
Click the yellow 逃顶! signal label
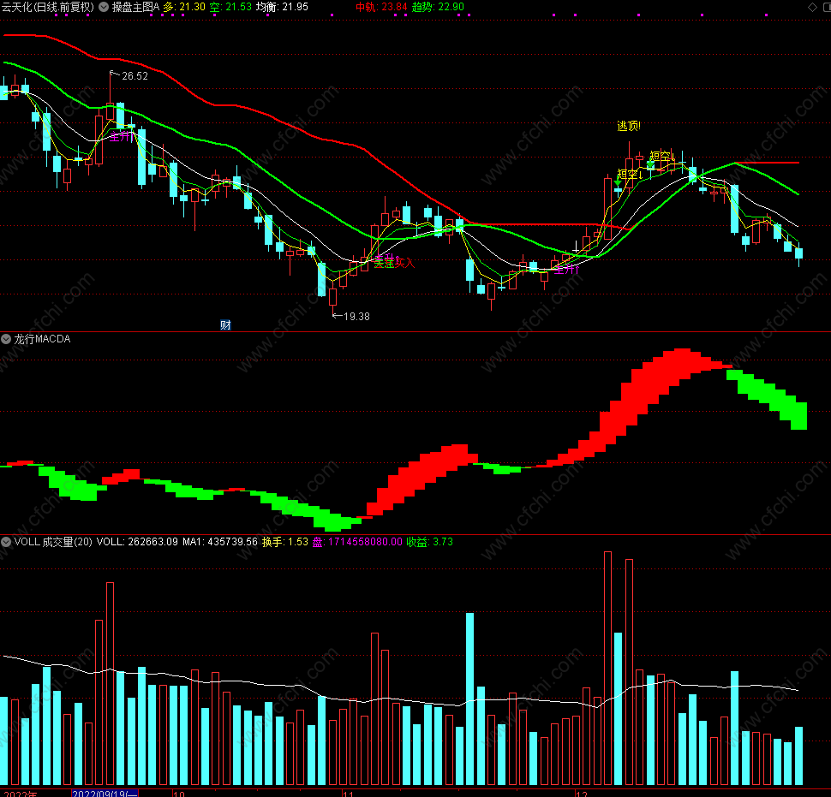tap(629, 126)
